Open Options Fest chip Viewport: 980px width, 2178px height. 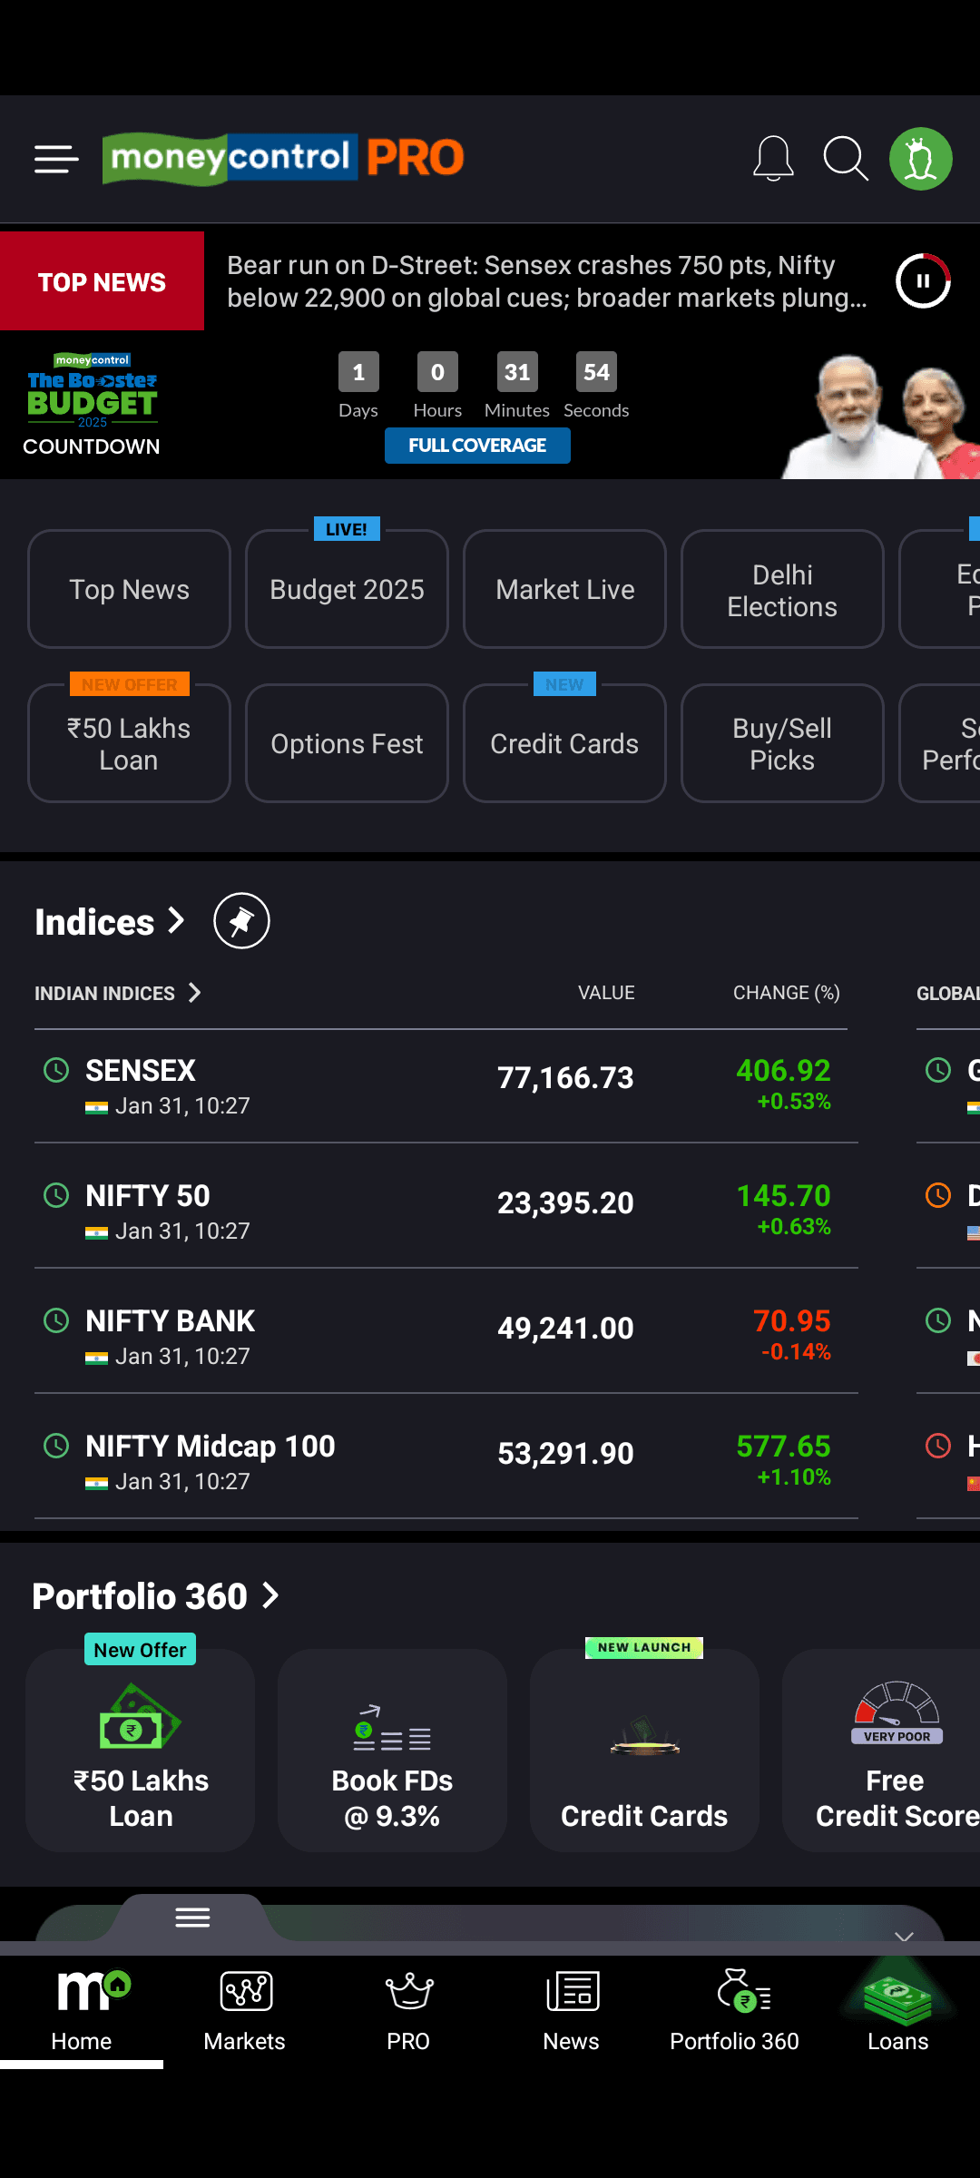click(347, 743)
